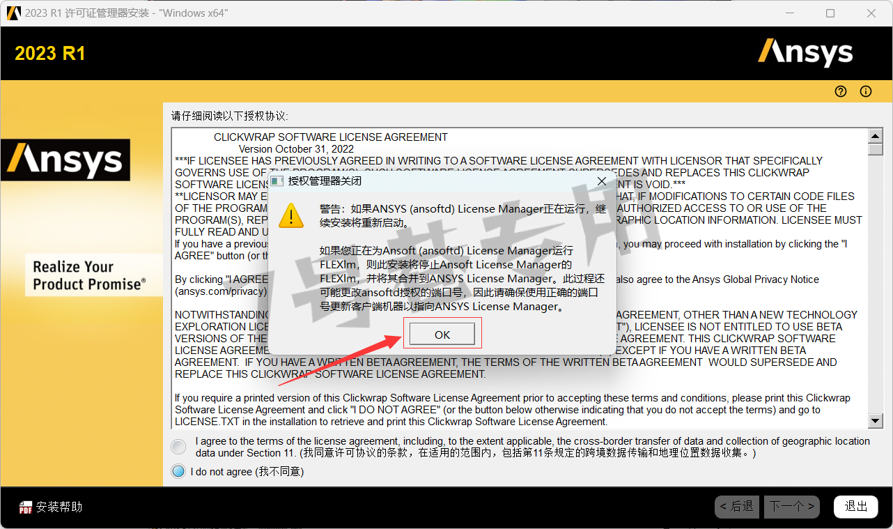Open the help question mark icon
Image resolution: width=893 pixels, height=529 pixels.
[841, 91]
